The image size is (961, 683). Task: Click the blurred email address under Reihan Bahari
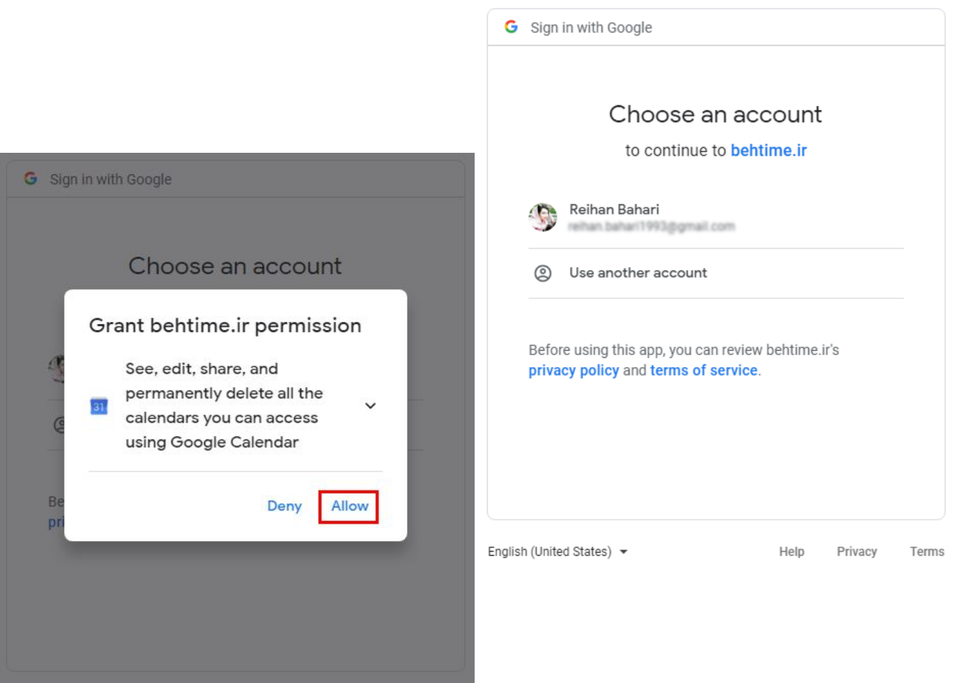click(651, 227)
